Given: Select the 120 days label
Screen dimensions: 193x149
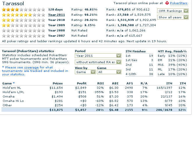Looking at the screenshot, I should point(55,10).
